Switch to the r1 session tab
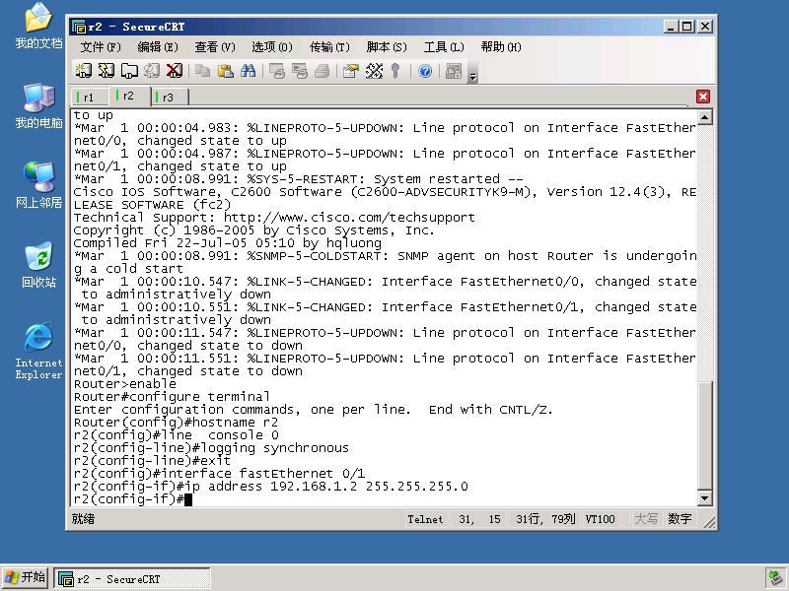 coord(89,97)
